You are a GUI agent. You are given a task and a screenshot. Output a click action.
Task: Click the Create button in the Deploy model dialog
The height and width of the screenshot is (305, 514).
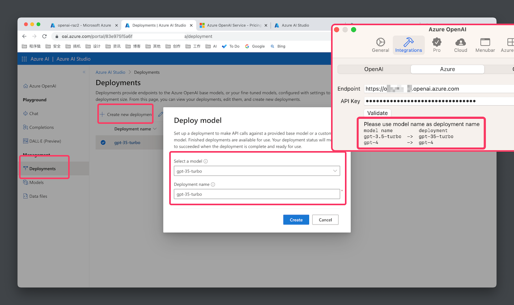point(296,220)
